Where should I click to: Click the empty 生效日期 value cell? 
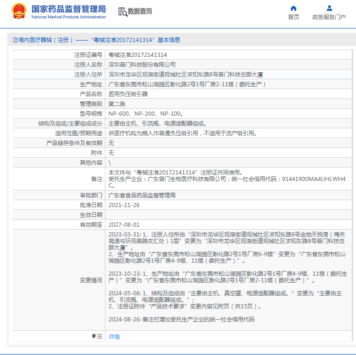point(229,215)
